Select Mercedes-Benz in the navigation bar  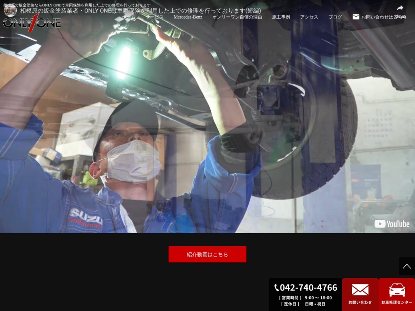click(188, 17)
